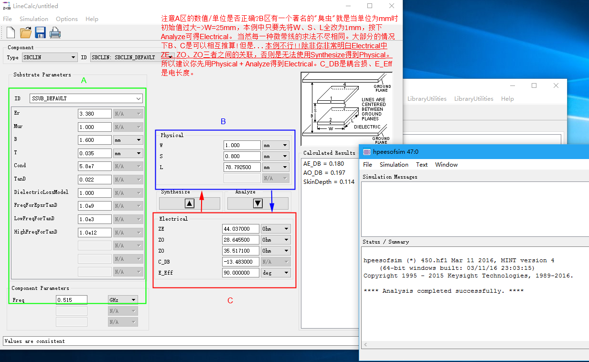
Task: Click the T value field 0.035
Action: tap(95, 153)
